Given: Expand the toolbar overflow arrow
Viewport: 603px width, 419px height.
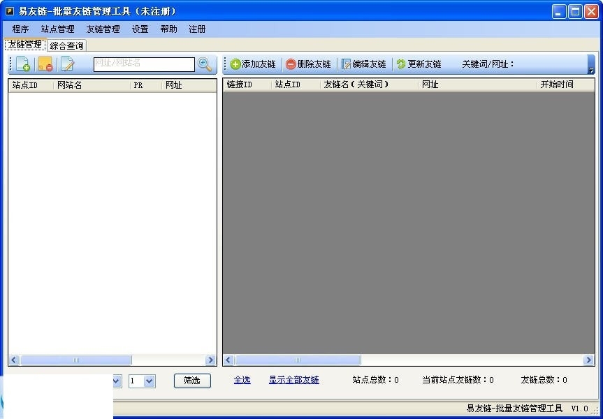Looking at the screenshot, I should [591, 64].
